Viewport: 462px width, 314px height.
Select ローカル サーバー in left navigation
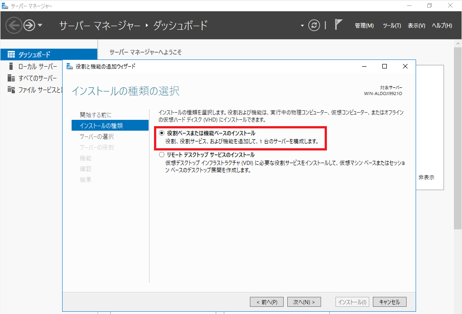(37, 66)
